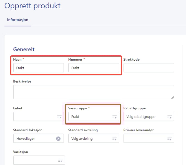Image resolution: width=186 pixels, height=165 pixels.
Task: Open the Primær leverandør dropdown field
Action: click(x=144, y=139)
